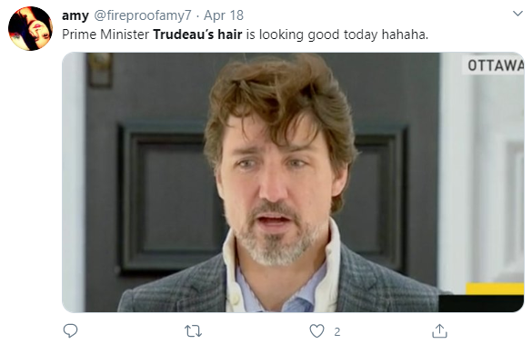Retweet this post using the arrows icon

pyautogui.click(x=193, y=331)
